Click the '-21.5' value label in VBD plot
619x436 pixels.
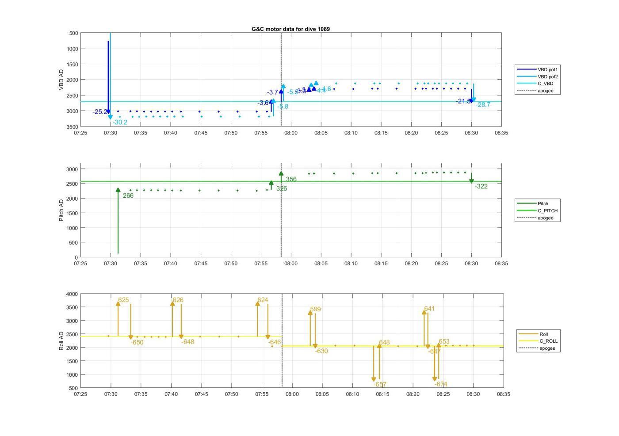(463, 101)
